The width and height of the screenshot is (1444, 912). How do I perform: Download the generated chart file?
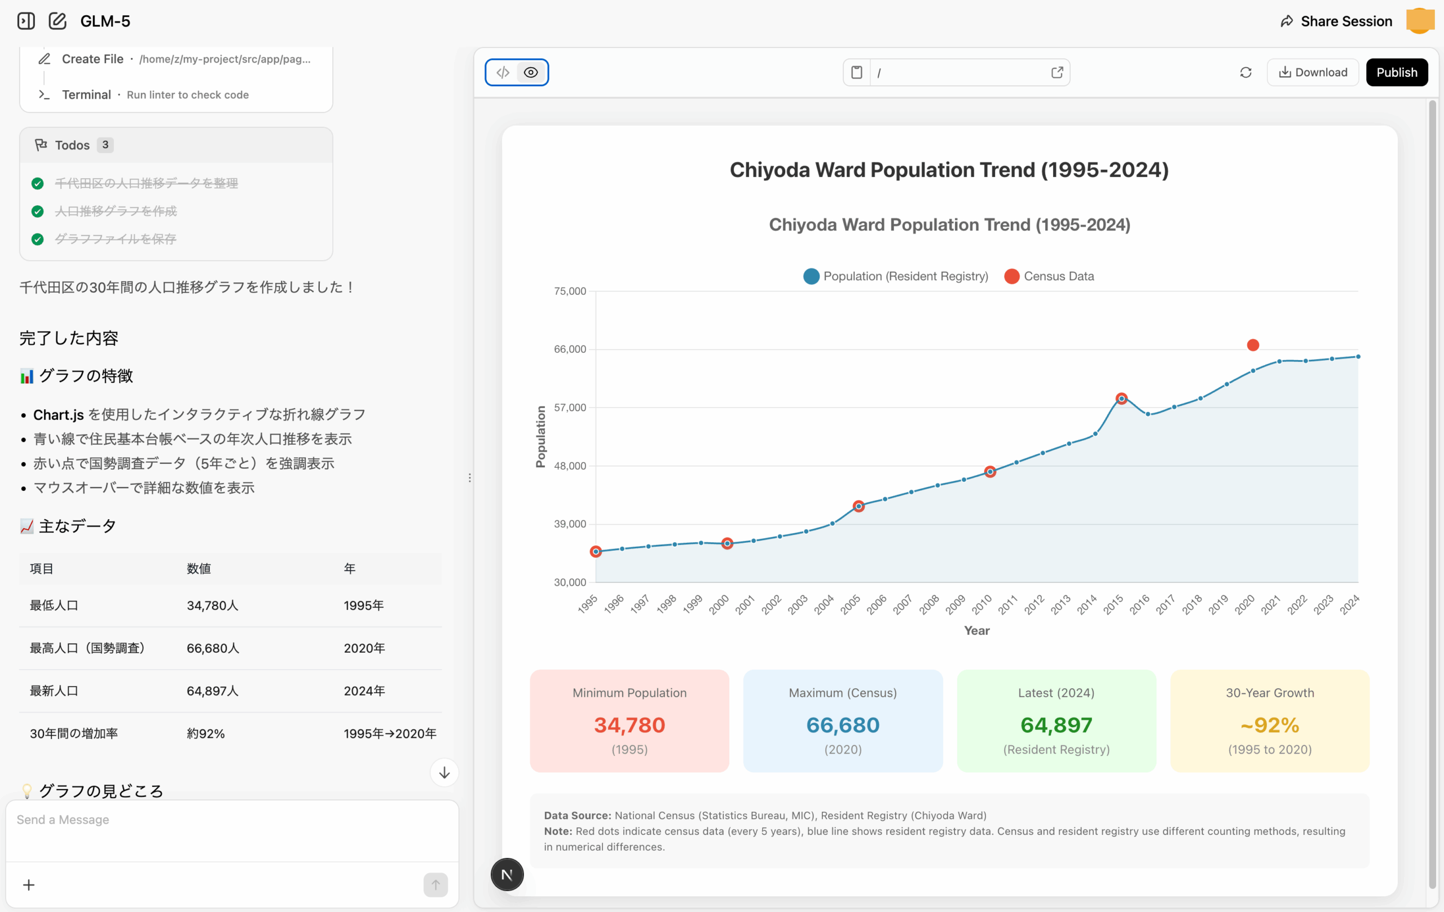coord(1312,72)
